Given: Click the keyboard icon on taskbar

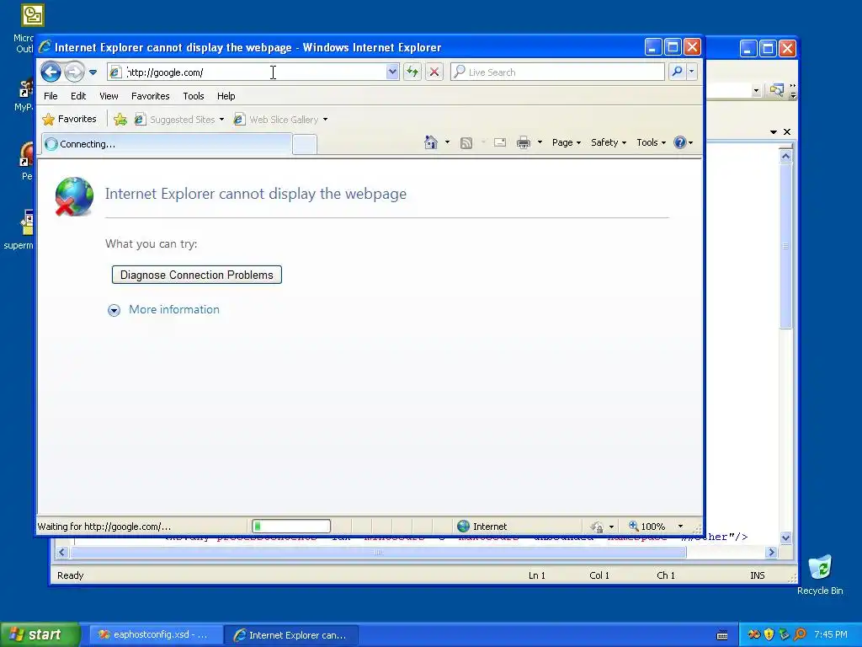Looking at the screenshot, I should tap(722, 635).
